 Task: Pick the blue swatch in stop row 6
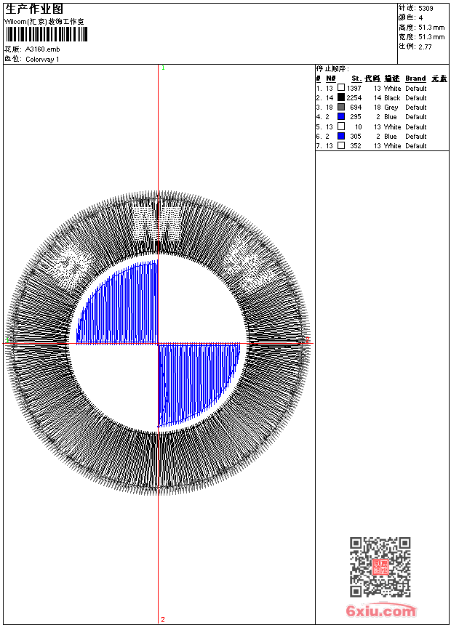click(x=341, y=136)
